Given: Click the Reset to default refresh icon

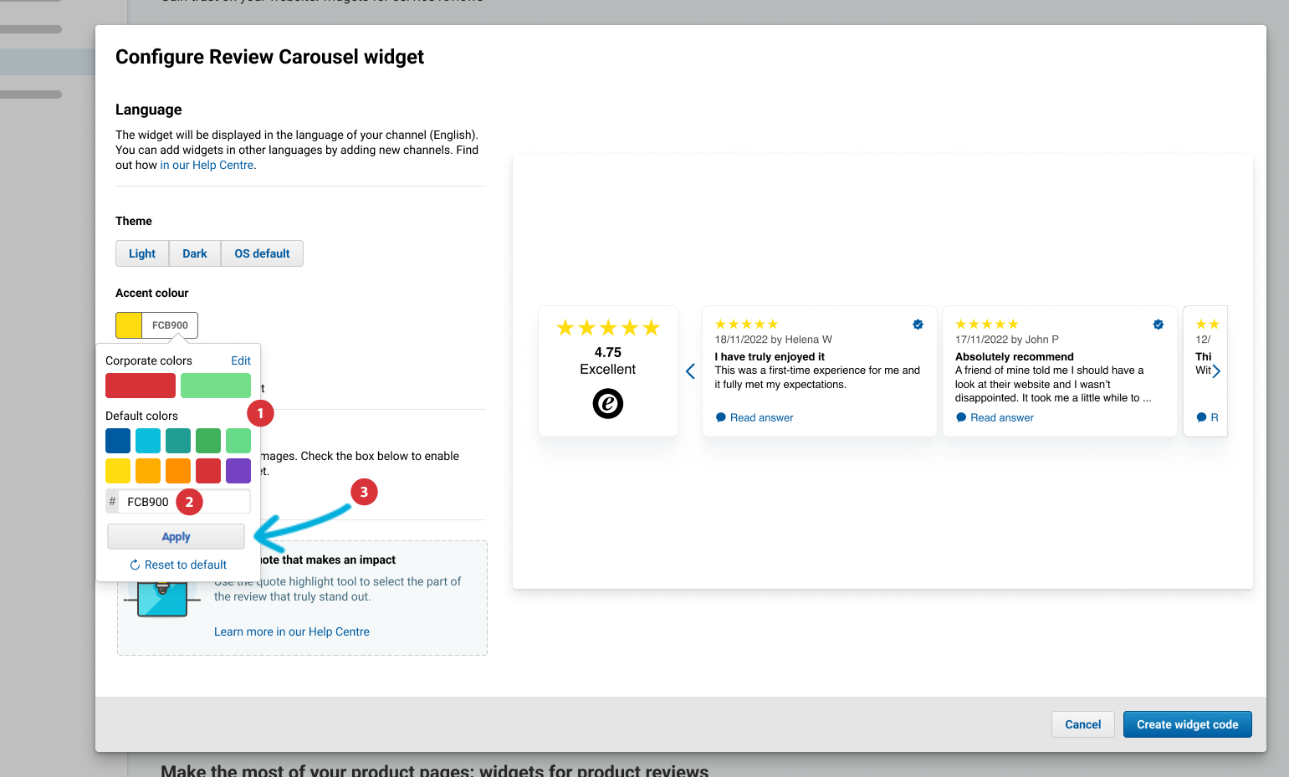Looking at the screenshot, I should tap(135, 565).
